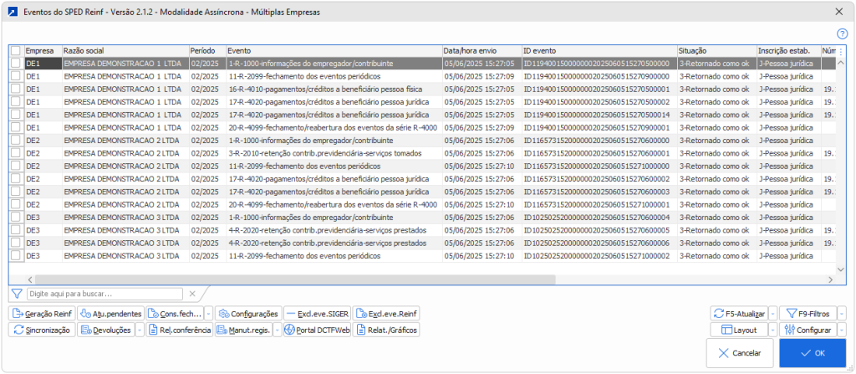Screen dimensions: 856x374
Task: Click horizontal scrollbar right arrow
Action: coord(830,279)
